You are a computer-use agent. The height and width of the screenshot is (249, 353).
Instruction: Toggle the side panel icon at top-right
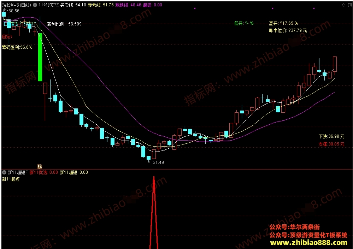click(x=350, y=5)
